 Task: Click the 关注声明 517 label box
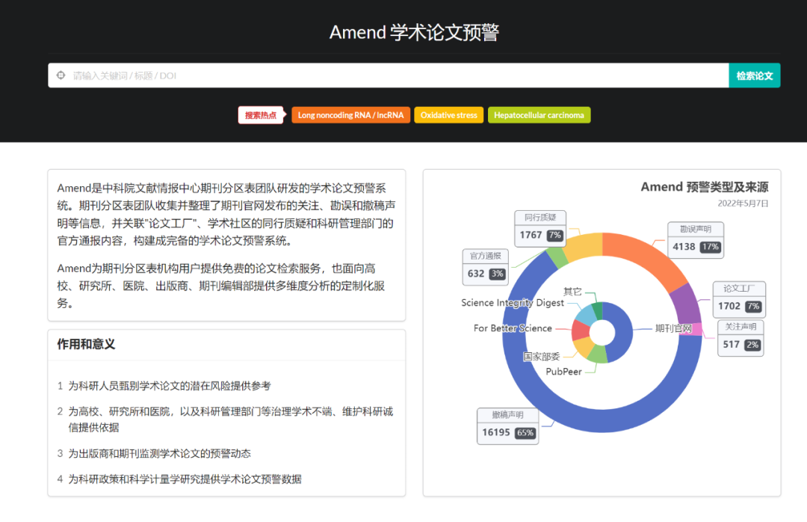click(x=740, y=338)
